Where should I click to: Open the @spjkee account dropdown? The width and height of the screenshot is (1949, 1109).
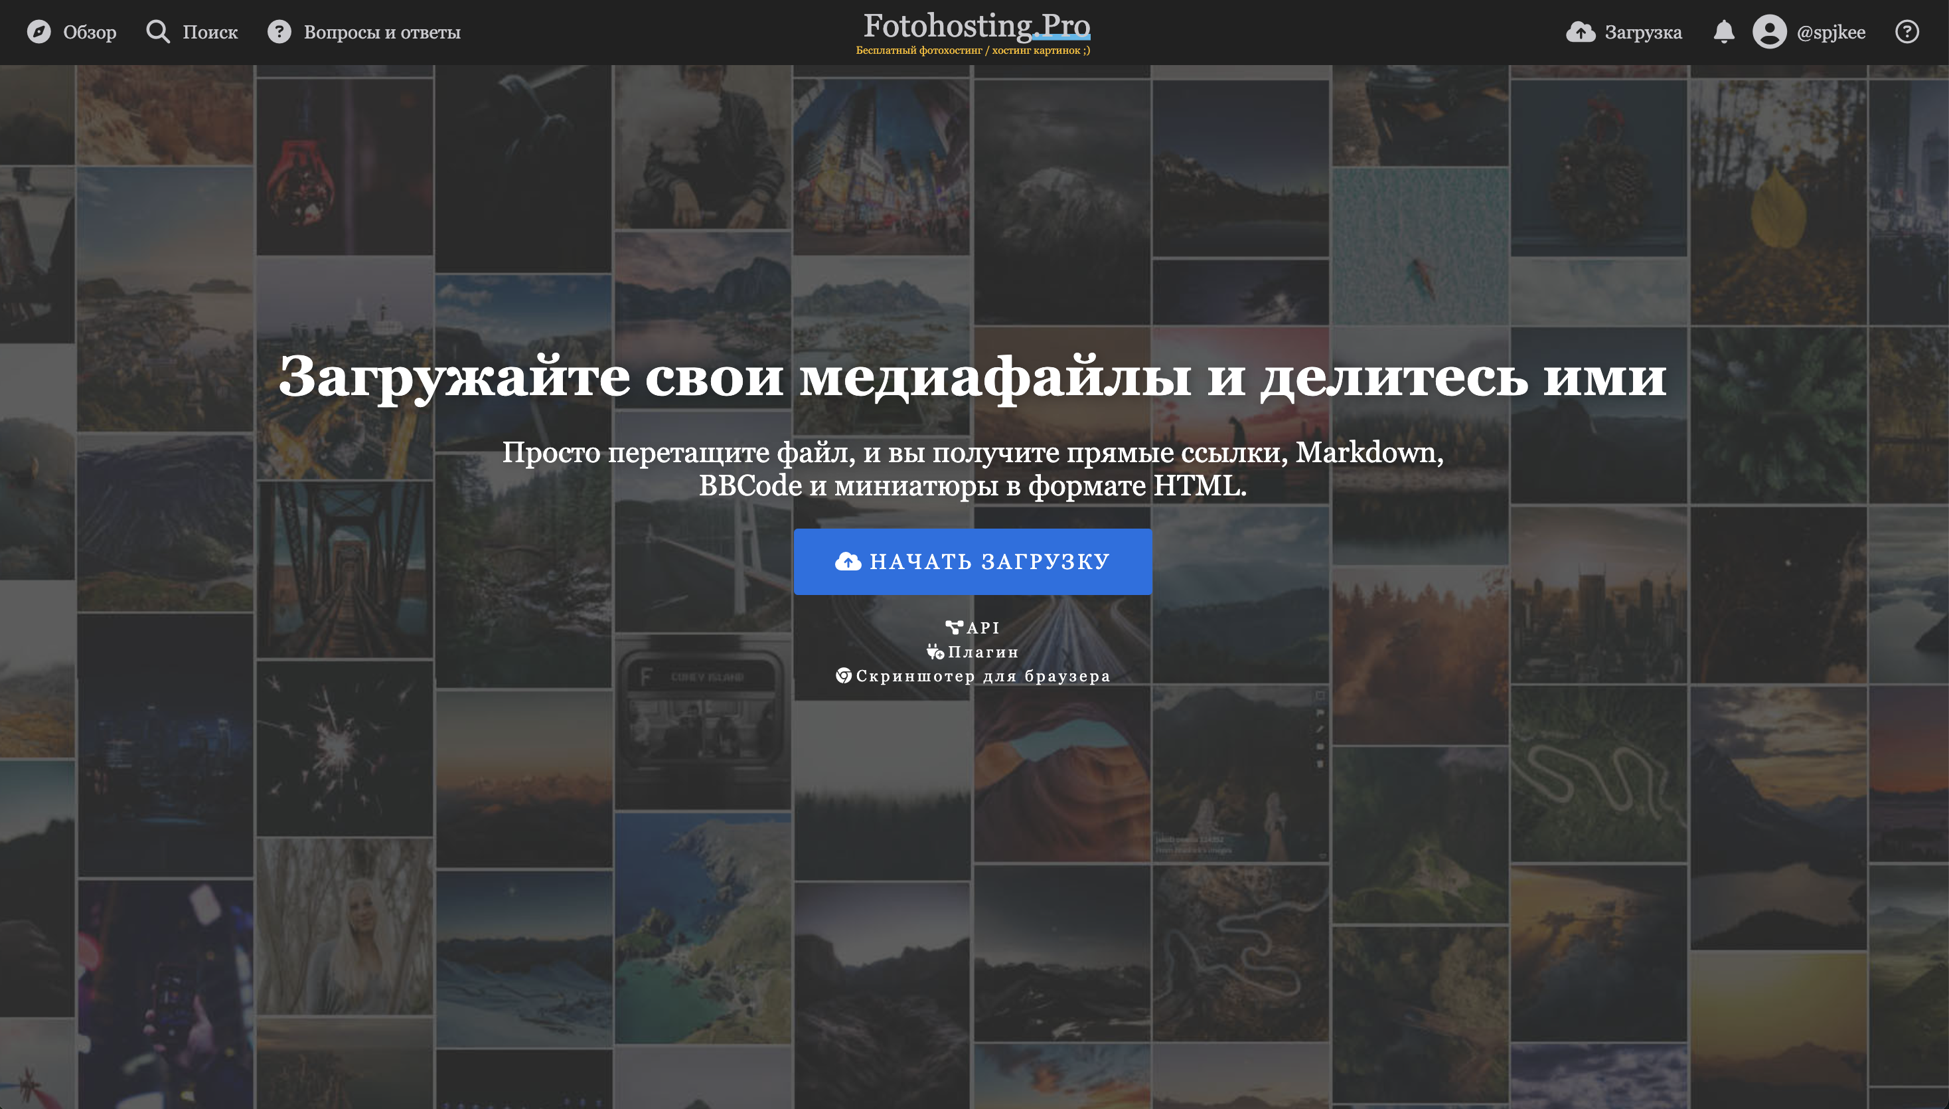click(x=1830, y=32)
